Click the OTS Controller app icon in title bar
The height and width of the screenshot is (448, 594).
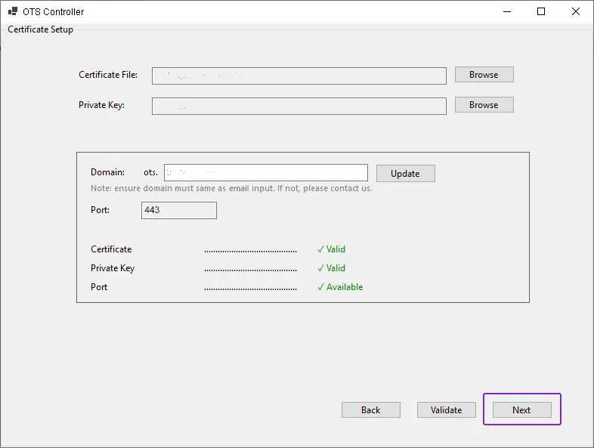(13, 12)
